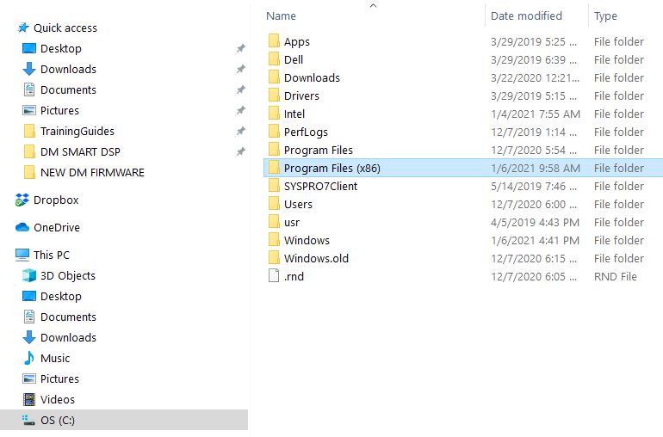Click the Windows.old folder icon
Image resolution: width=663 pixels, height=437 pixels.
coord(274,258)
